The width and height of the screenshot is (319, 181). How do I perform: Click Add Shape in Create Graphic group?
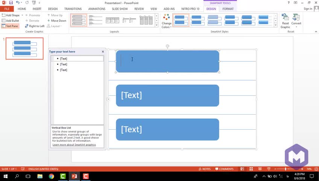tap(11, 15)
